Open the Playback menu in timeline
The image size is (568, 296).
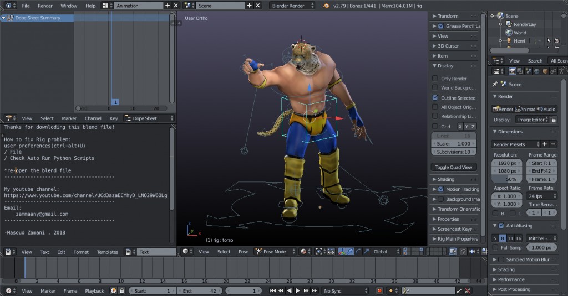[94, 290]
